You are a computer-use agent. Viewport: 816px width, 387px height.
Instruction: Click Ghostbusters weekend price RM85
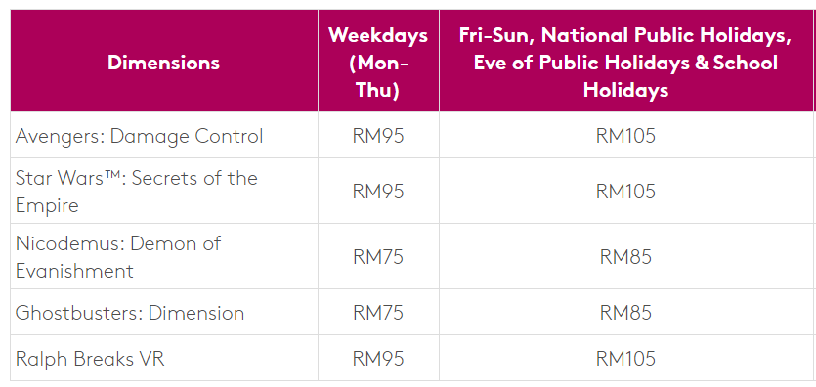coord(626,313)
